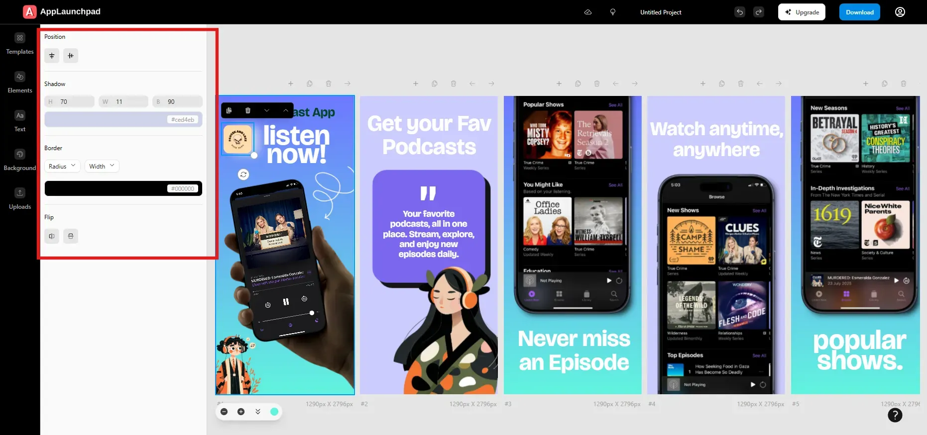Delete screen 1
The width and height of the screenshot is (927, 435).
point(329,84)
